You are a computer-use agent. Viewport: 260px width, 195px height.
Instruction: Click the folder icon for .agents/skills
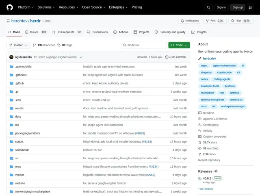[x=11, y=67]
